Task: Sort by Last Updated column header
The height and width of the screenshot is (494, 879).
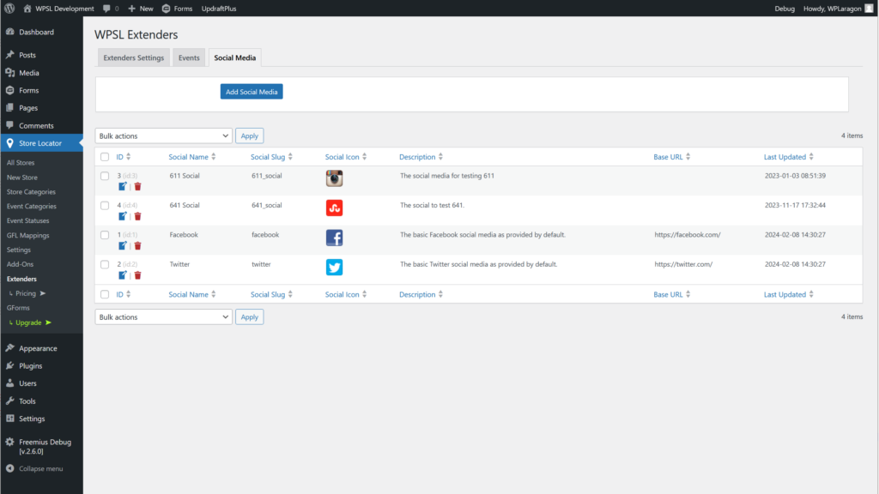Action: click(785, 157)
